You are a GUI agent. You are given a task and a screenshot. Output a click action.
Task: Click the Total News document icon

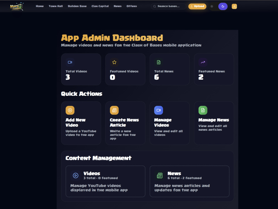[159, 62]
